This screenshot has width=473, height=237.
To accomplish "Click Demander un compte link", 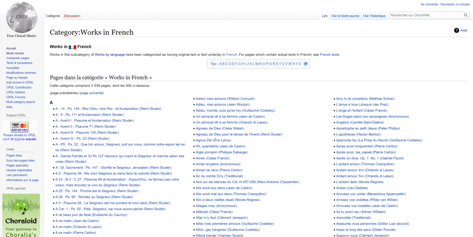I will 455,5.
